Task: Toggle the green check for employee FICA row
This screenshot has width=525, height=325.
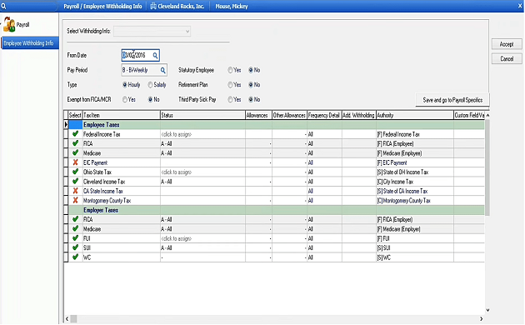Action: 75,143
